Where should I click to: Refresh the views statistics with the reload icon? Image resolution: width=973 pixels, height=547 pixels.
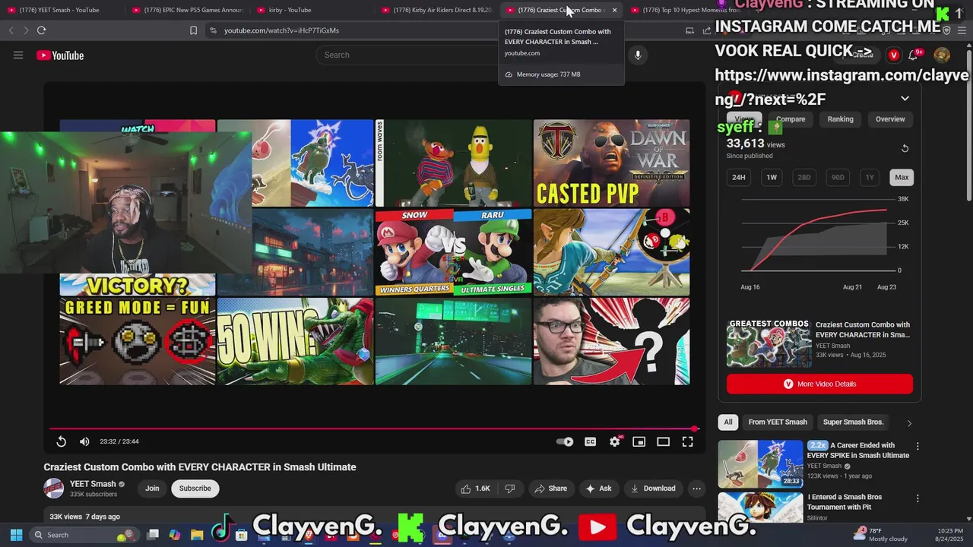point(905,149)
